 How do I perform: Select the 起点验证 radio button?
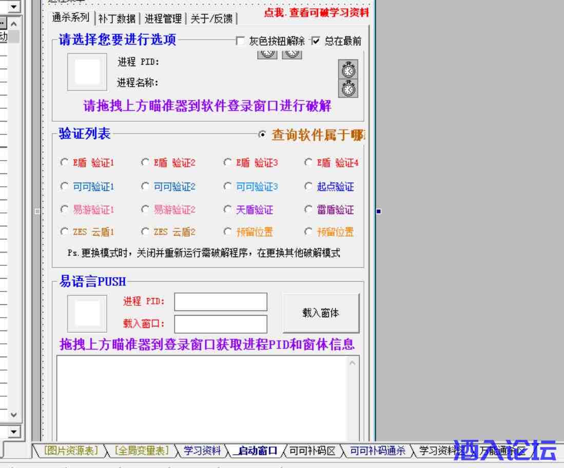tap(308, 186)
